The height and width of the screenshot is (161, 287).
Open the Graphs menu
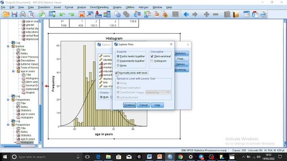[x=117, y=7]
